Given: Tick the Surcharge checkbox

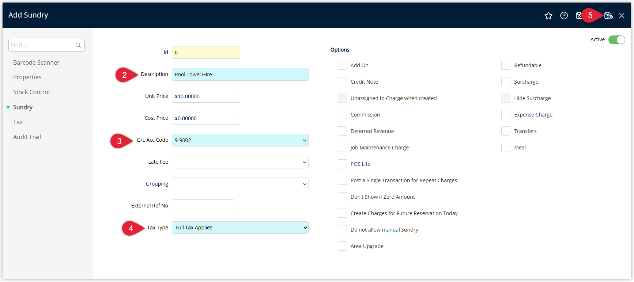Looking at the screenshot, I should (506, 82).
